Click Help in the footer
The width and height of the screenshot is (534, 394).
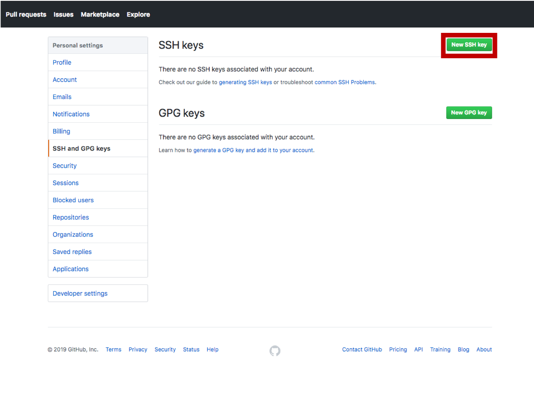(x=212, y=349)
